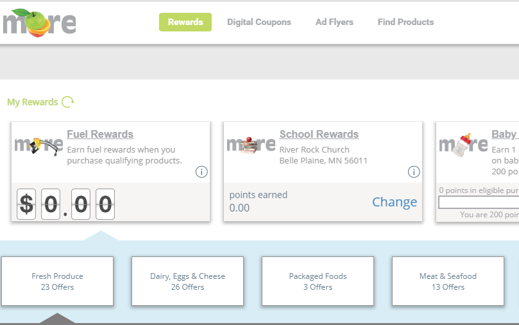Switch to the Rewards tab
This screenshot has width=519, height=325.
pos(185,22)
